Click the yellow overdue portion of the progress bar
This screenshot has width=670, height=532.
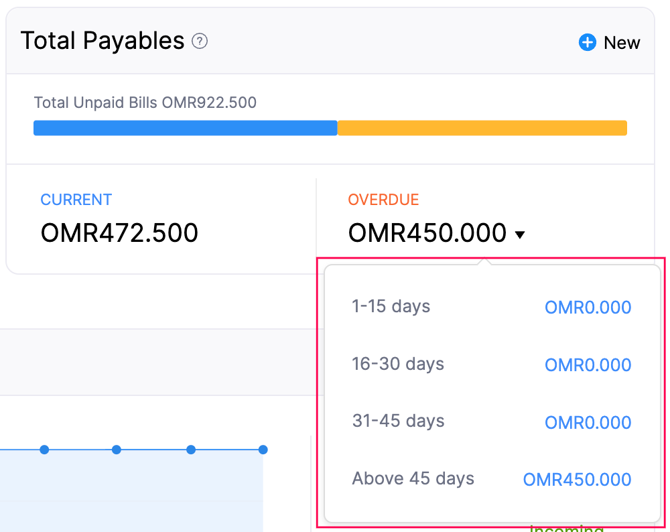(482, 127)
